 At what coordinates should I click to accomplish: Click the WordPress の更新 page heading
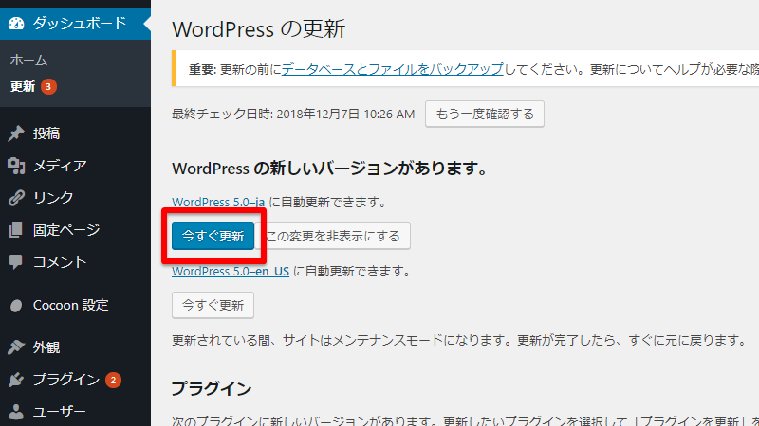pyautogui.click(x=258, y=29)
